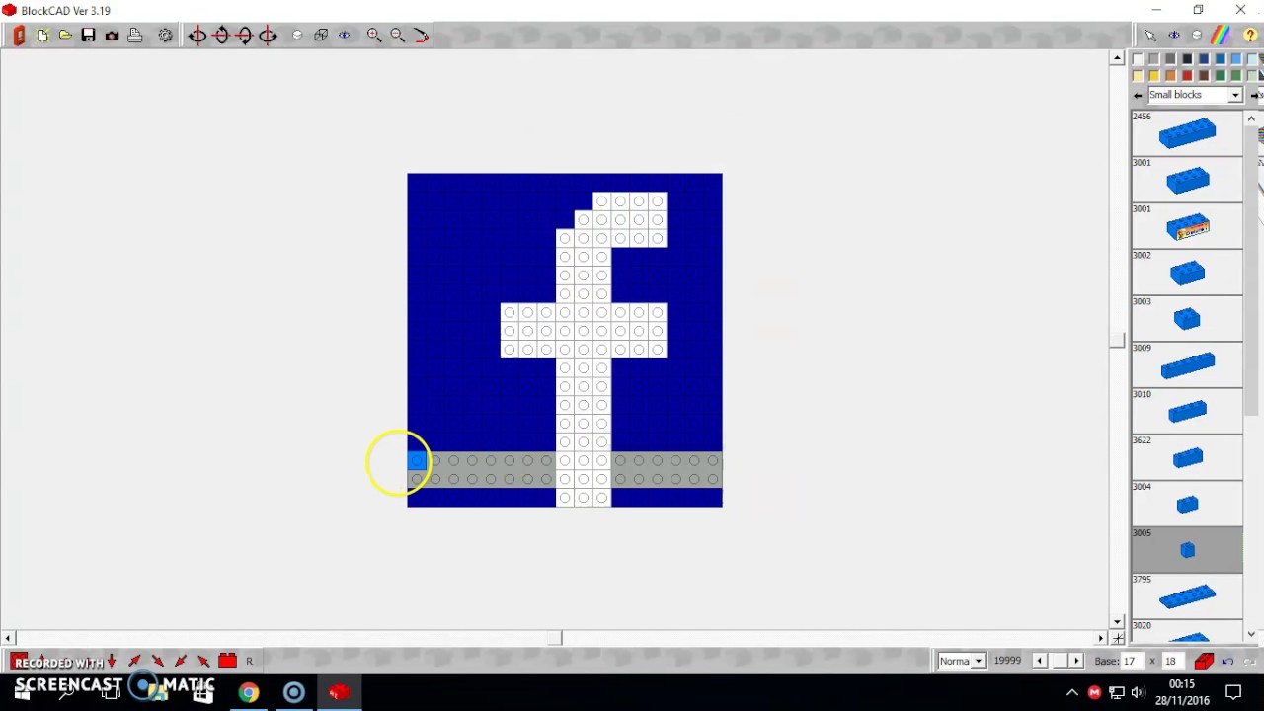
Task: Click the canvas vertical scrollbar up arrow
Action: click(x=1117, y=58)
